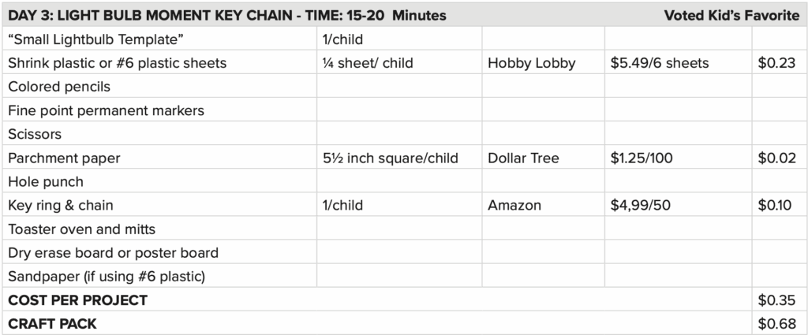Viewport: 808px width, 335px height.
Task: Select the Sandpaper (if using #6 plastic) cell
Action: pos(107,277)
